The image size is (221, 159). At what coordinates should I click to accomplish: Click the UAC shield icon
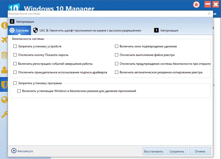(35, 30)
